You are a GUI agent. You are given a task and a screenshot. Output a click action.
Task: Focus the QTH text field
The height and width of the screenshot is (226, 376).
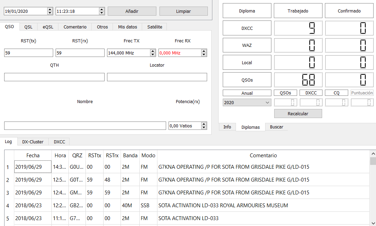click(x=55, y=77)
